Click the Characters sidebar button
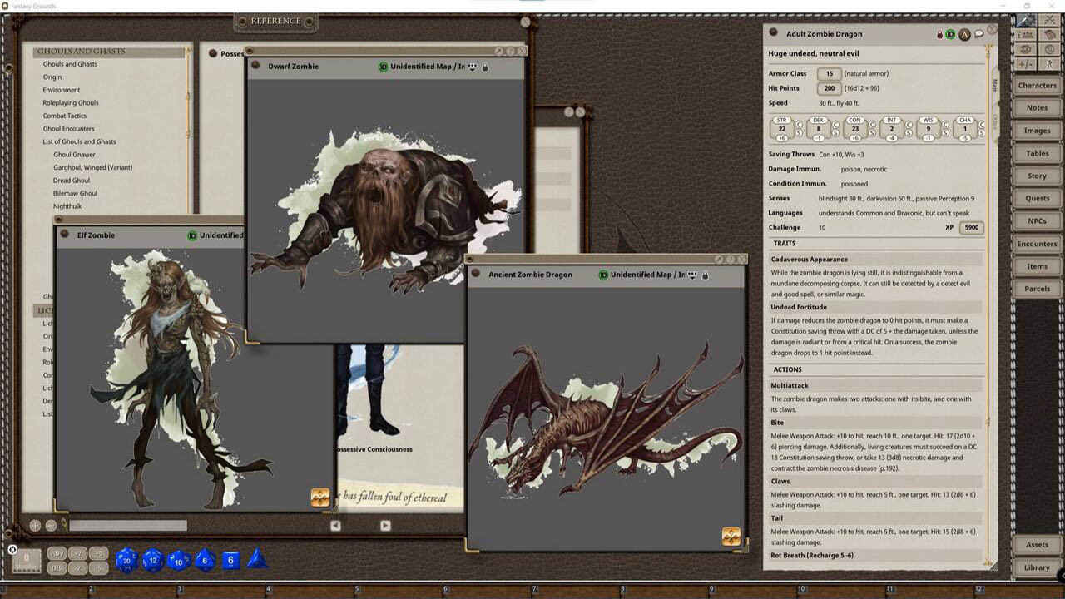 coord(1037,85)
